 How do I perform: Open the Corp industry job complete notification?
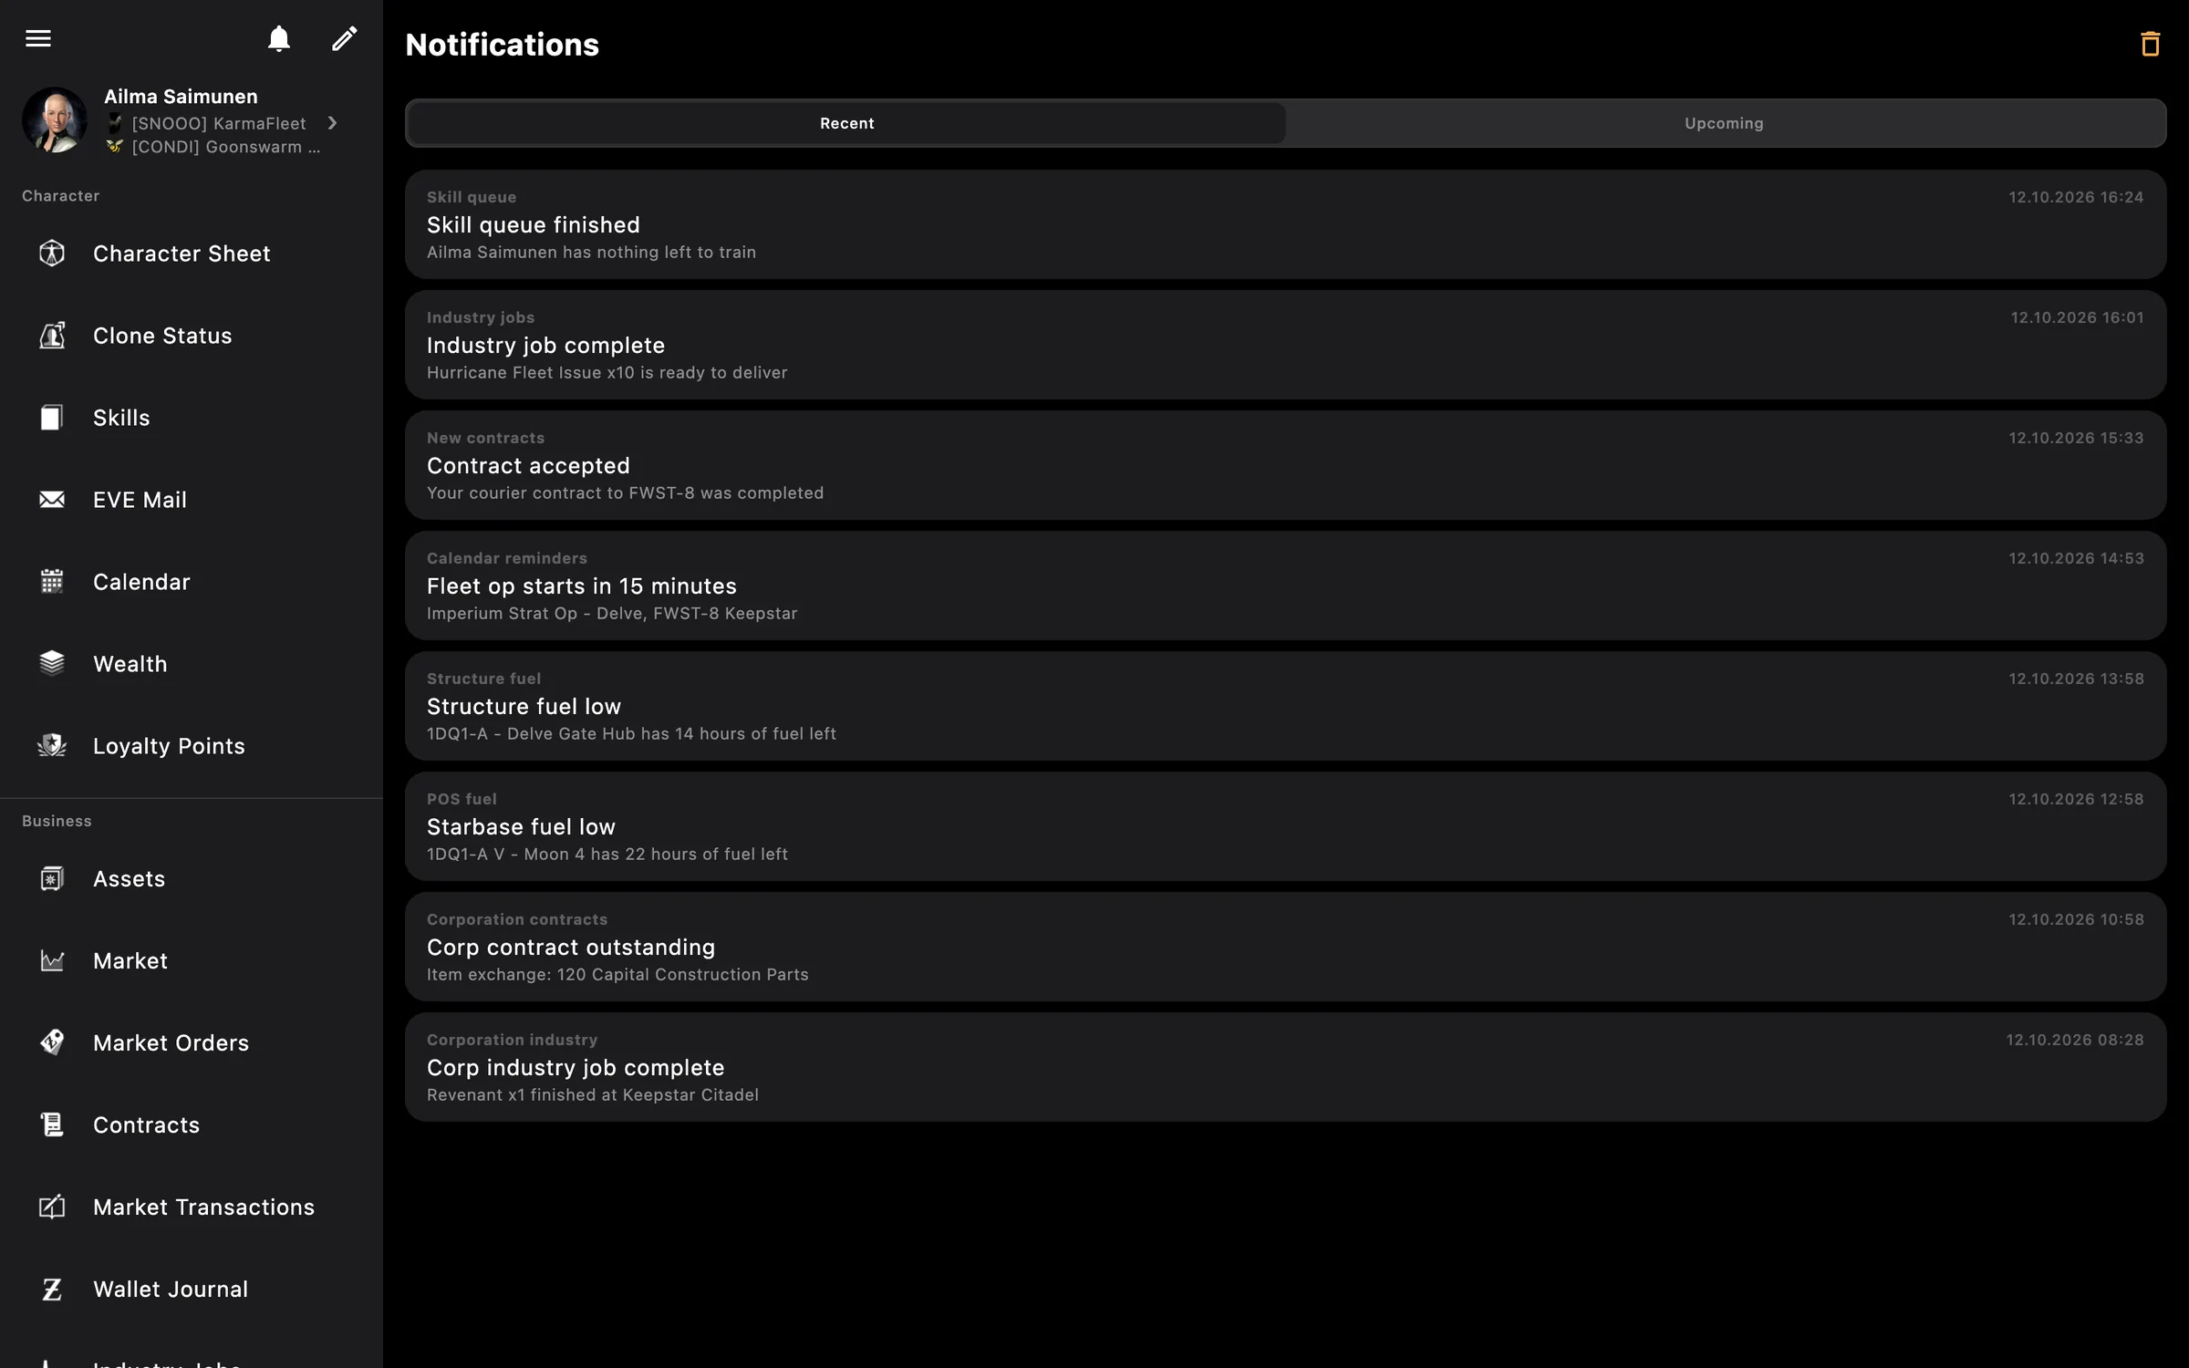[1285, 1067]
